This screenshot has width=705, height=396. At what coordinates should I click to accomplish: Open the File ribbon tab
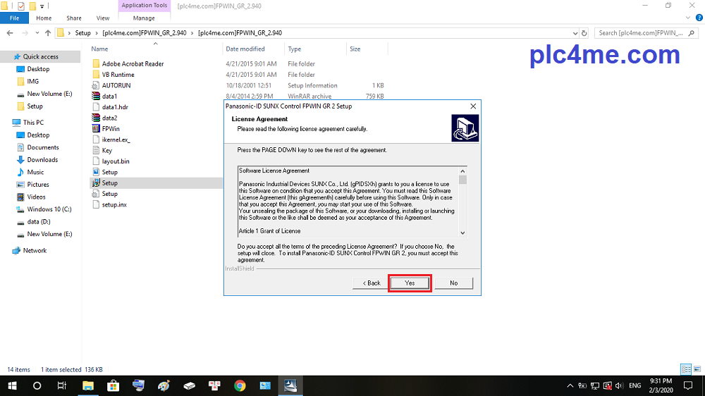(14, 18)
